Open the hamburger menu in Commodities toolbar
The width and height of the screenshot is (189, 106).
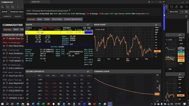[x=7, y=7]
